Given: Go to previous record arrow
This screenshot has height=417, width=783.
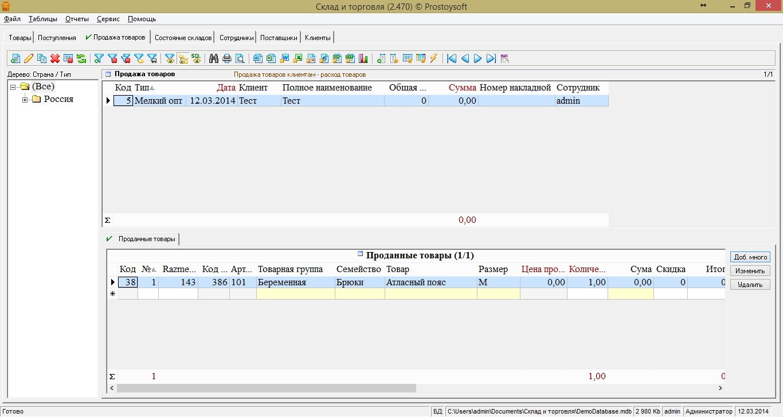Looking at the screenshot, I should coord(465,58).
